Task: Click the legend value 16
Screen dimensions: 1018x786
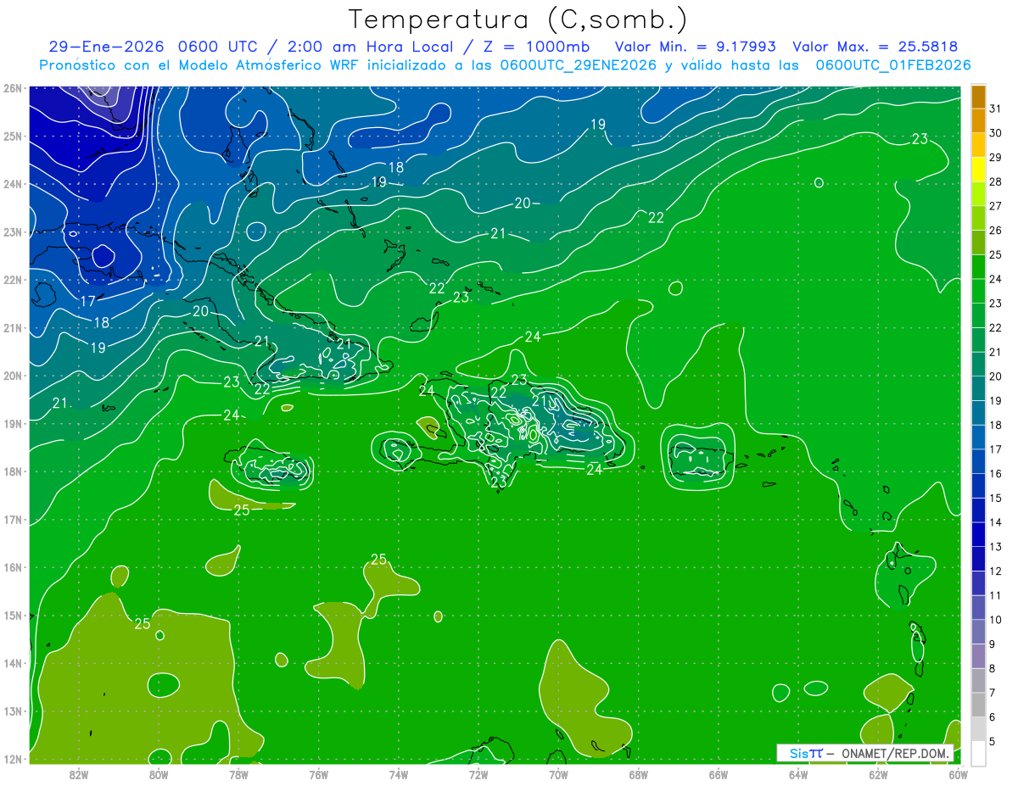Action: [x=996, y=474]
